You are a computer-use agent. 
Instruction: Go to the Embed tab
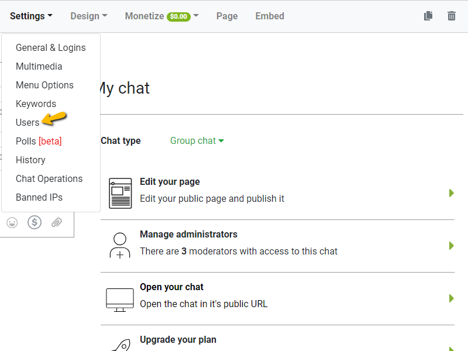coord(270,16)
